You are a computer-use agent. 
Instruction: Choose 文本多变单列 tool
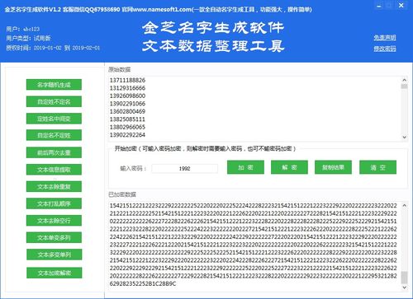(54, 255)
